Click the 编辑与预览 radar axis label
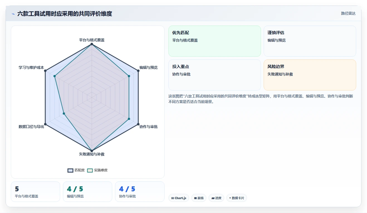The width and height of the screenshot is (367, 213). (x=148, y=67)
